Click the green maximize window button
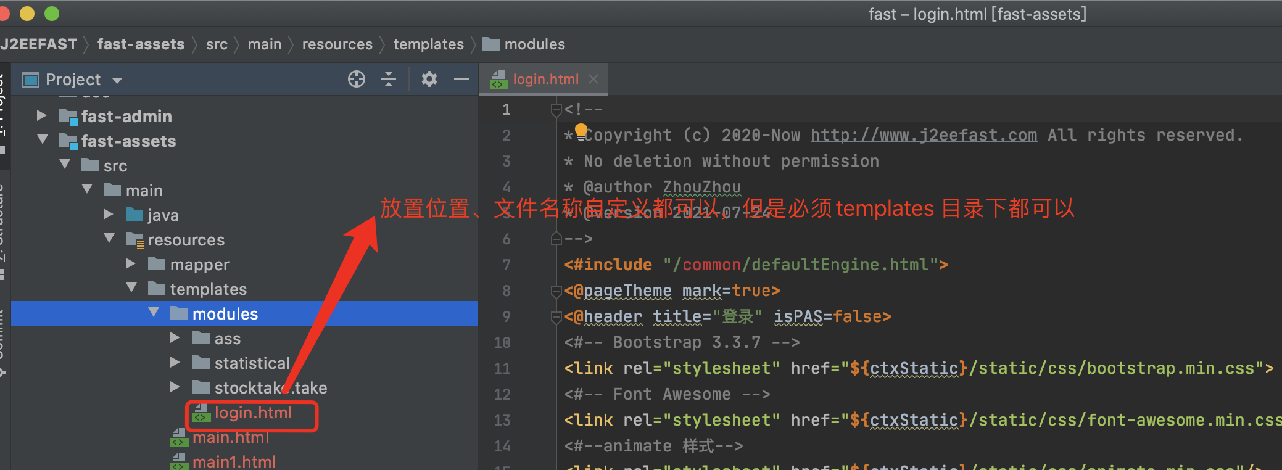Image resolution: width=1282 pixels, height=470 pixels. coord(52,13)
